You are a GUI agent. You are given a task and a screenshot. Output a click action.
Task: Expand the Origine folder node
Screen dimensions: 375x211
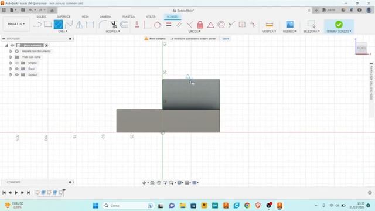(x=11, y=63)
